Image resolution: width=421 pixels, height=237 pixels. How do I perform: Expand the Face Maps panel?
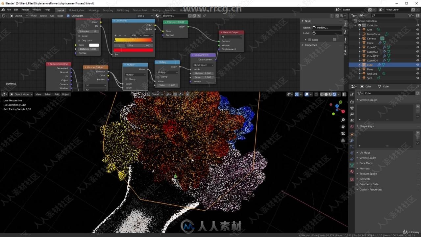pyautogui.click(x=366, y=163)
